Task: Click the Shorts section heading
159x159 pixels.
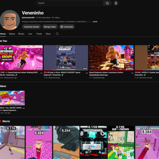Action: click(6, 121)
